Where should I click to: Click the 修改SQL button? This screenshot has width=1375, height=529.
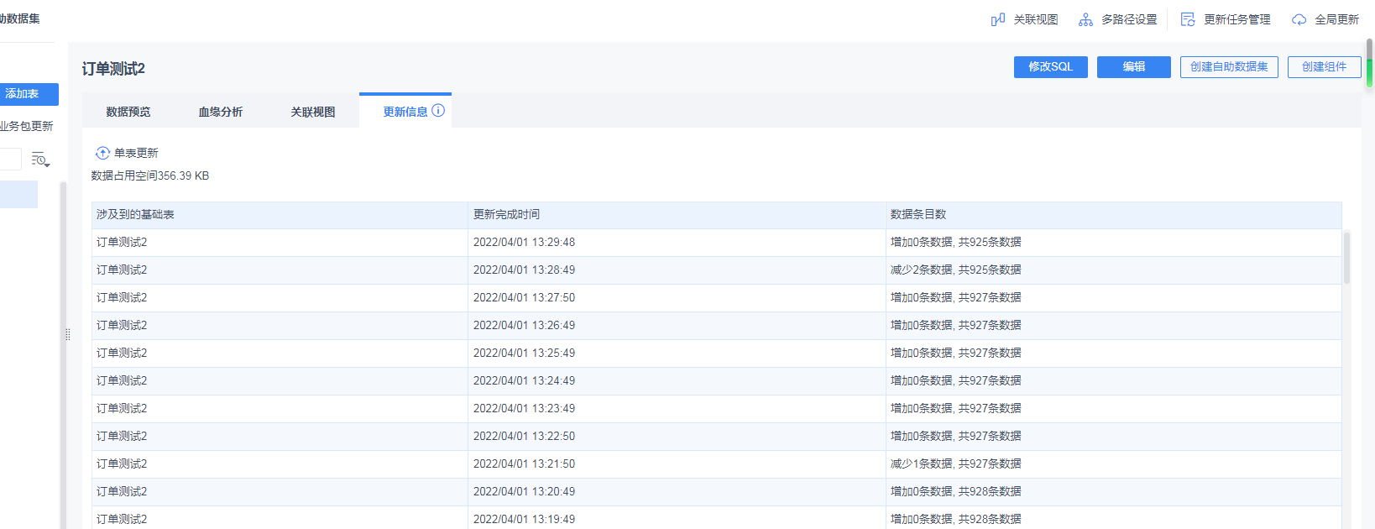(x=1050, y=67)
